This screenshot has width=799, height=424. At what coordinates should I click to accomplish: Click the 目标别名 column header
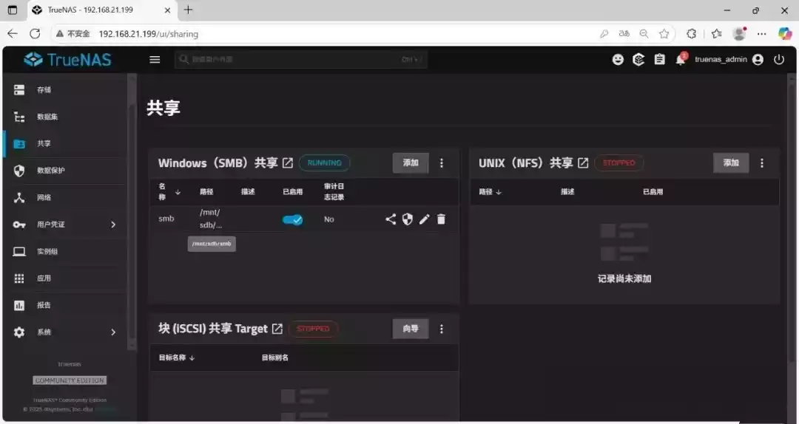click(275, 358)
